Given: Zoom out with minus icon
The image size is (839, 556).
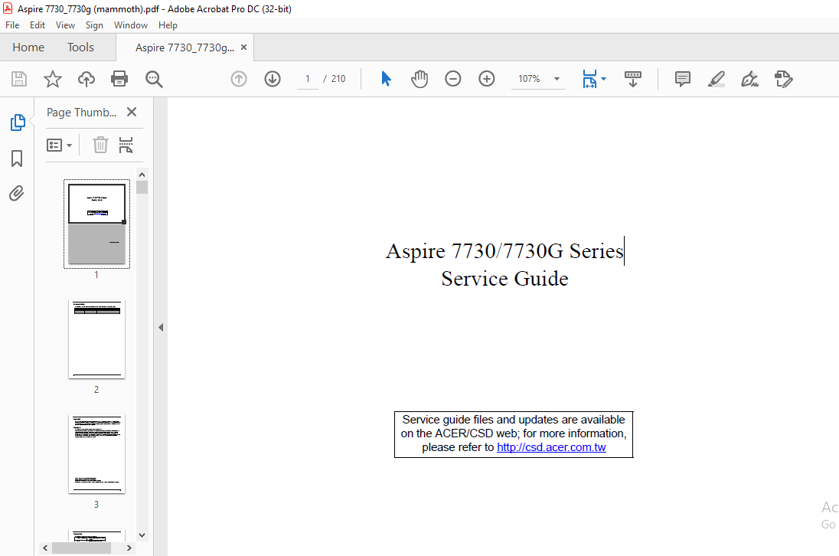Looking at the screenshot, I should (452, 79).
